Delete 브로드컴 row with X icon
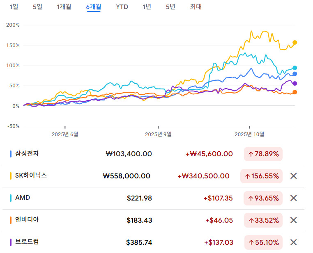The image size is (313, 253). (x=293, y=242)
